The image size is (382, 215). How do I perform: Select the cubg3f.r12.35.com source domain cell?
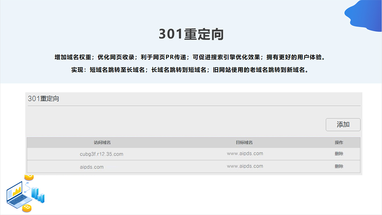[101, 154]
